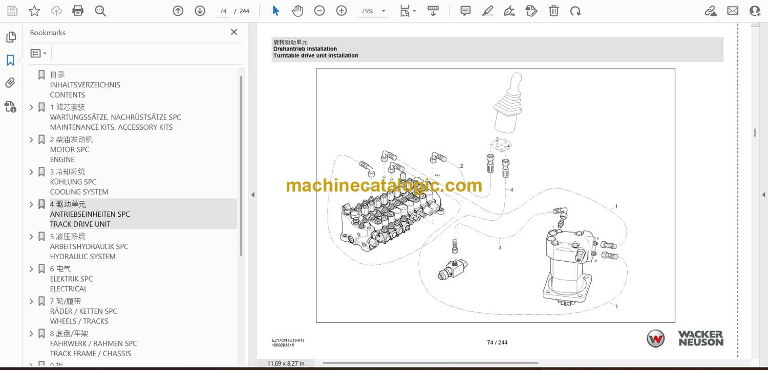Print the document using the printer icon
The height and width of the screenshot is (370, 768).
pyautogui.click(x=78, y=11)
